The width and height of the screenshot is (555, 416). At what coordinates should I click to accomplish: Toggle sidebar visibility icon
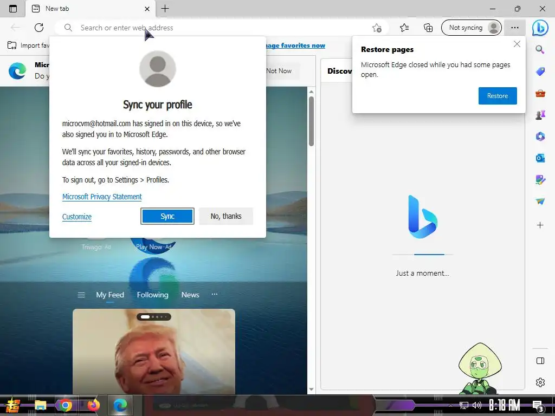point(540,361)
